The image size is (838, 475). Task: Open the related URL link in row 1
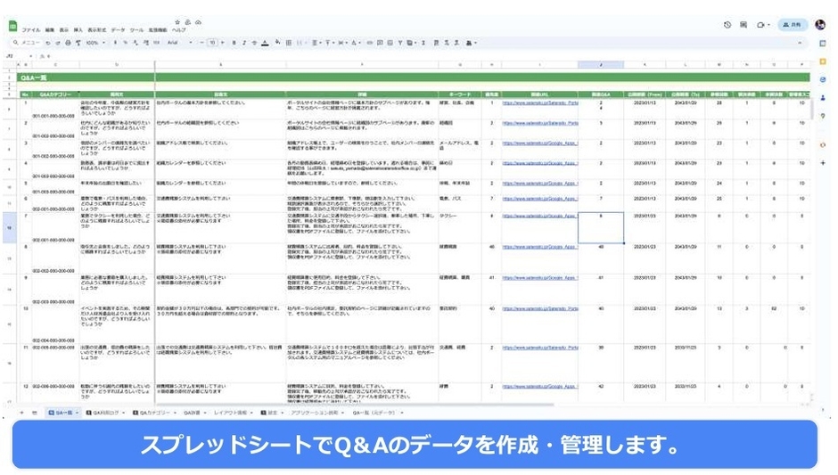tap(540, 102)
